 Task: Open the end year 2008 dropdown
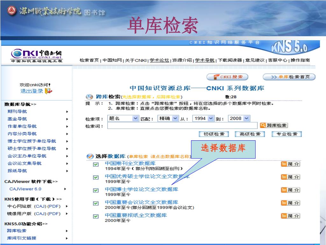[239, 118]
